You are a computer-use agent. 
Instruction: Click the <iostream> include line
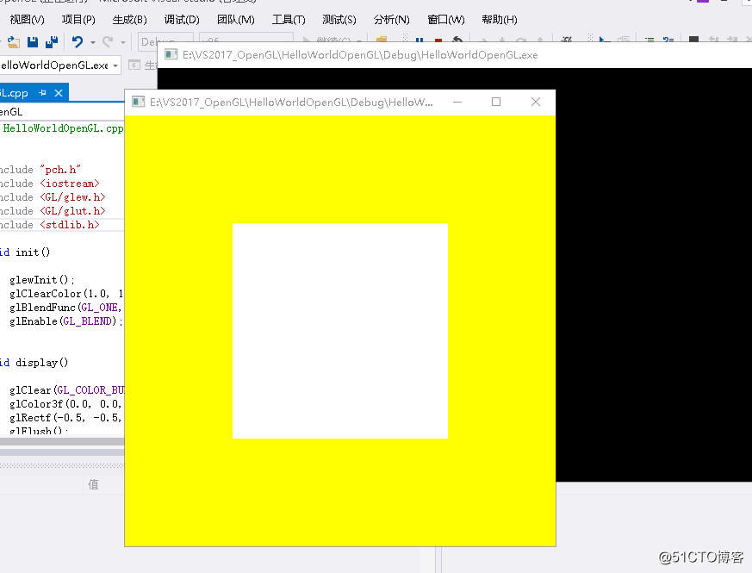pos(49,184)
